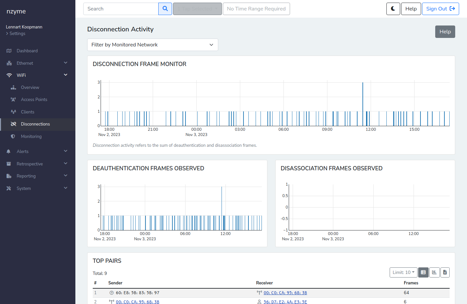
Task: Open WiFi Clients page
Action: tap(28, 112)
